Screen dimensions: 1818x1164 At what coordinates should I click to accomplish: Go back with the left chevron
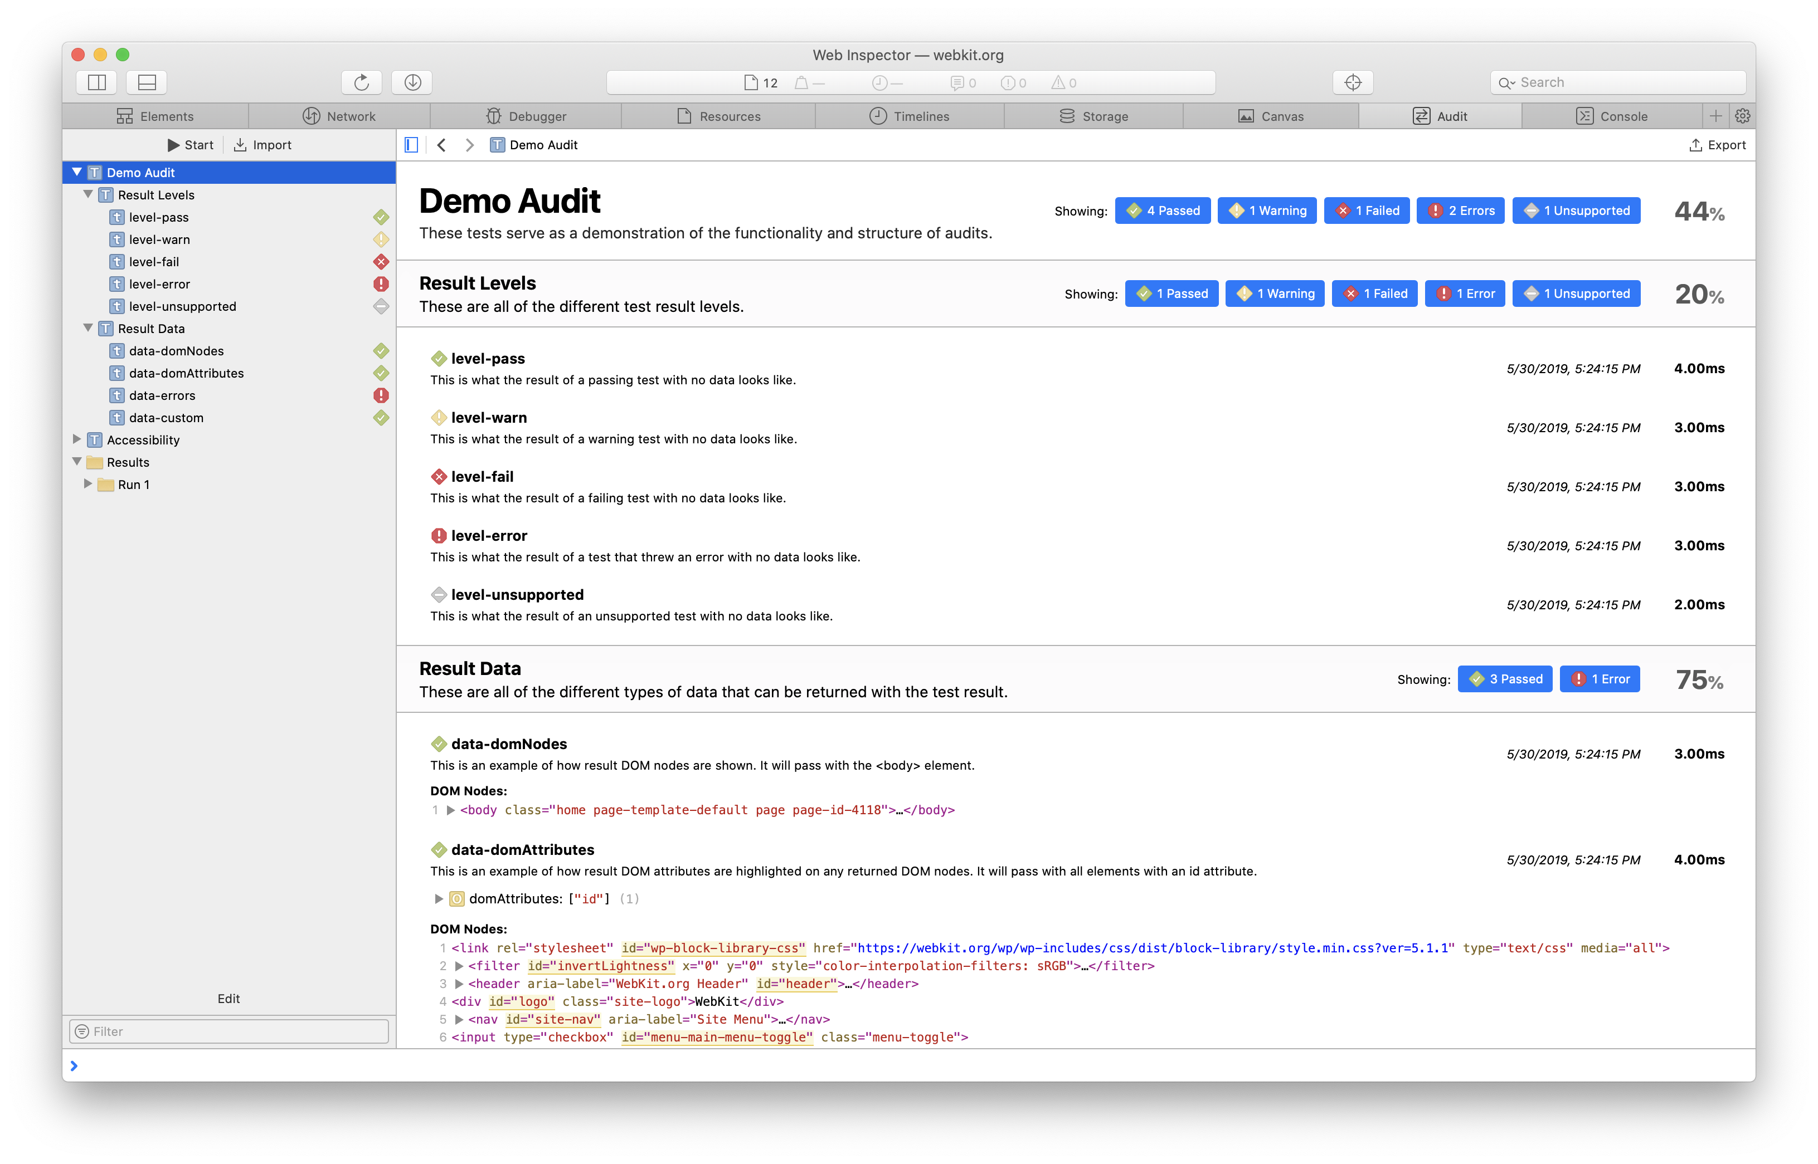441,144
